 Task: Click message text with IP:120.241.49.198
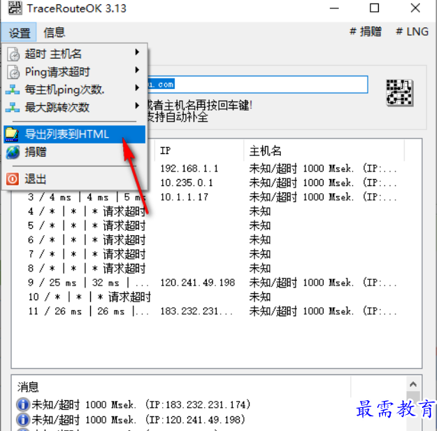(x=138, y=420)
